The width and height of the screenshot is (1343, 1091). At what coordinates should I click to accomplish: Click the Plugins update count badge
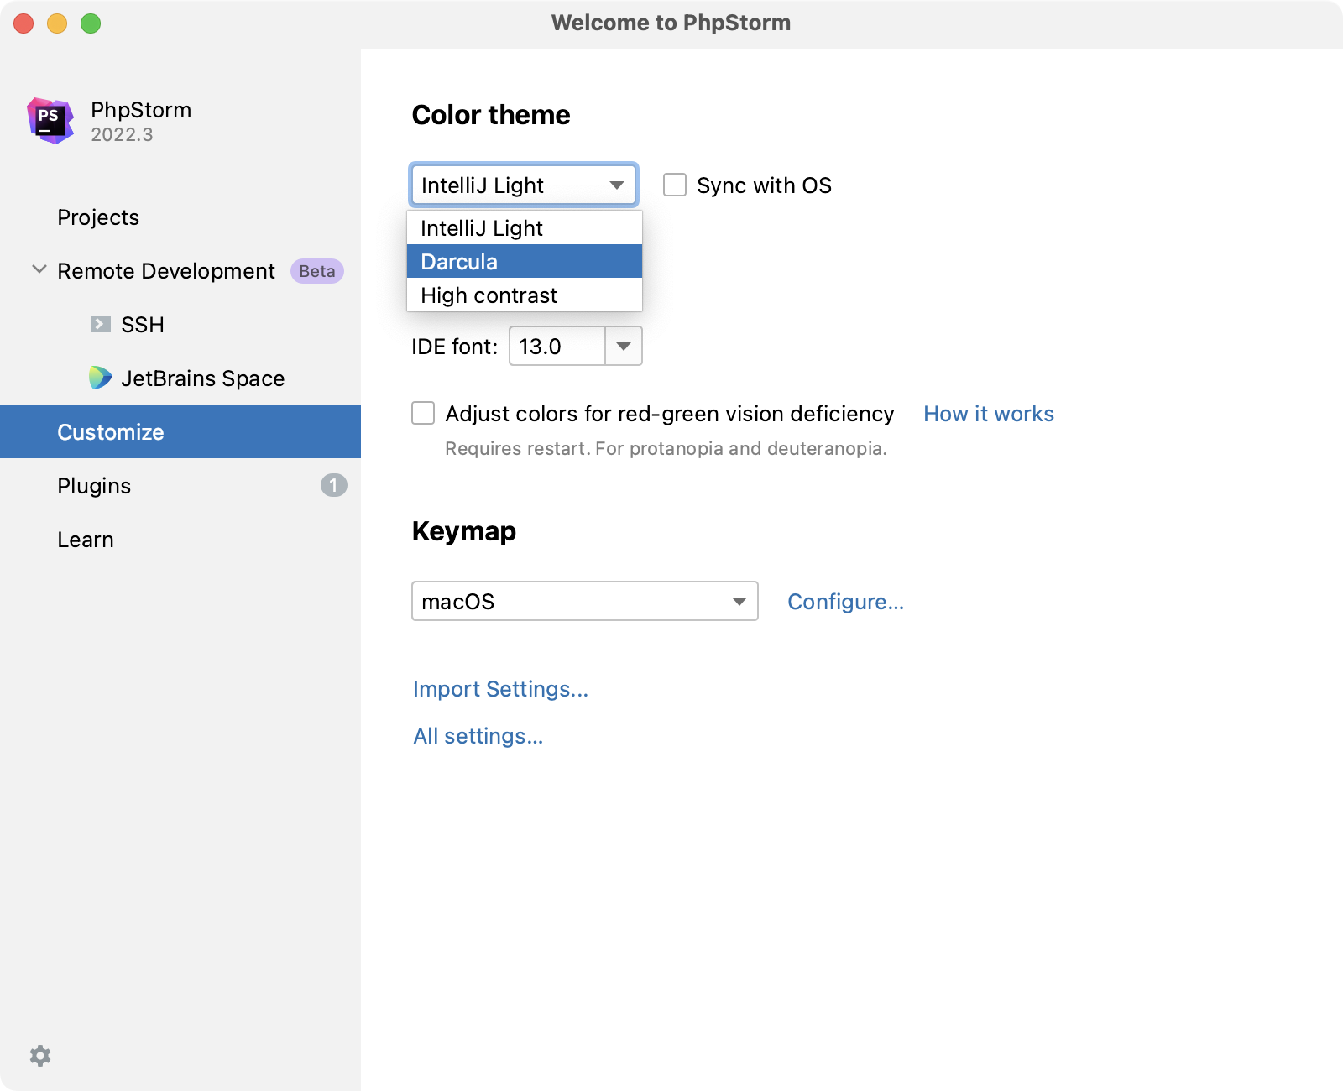click(x=333, y=485)
